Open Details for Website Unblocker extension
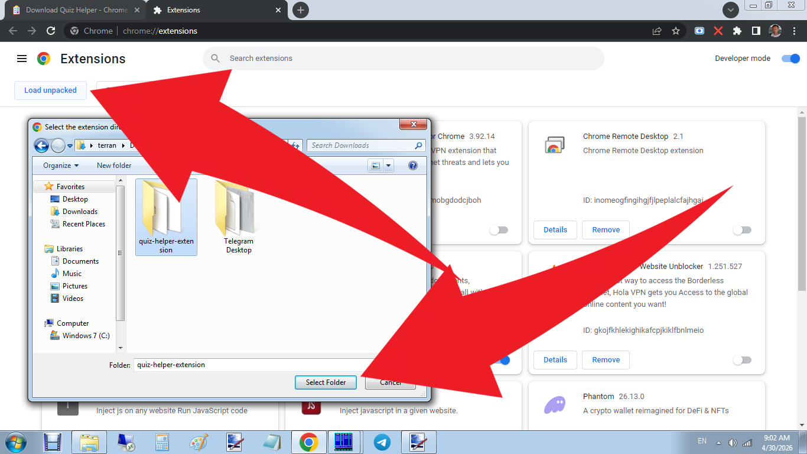Image resolution: width=807 pixels, height=454 pixels. click(555, 360)
